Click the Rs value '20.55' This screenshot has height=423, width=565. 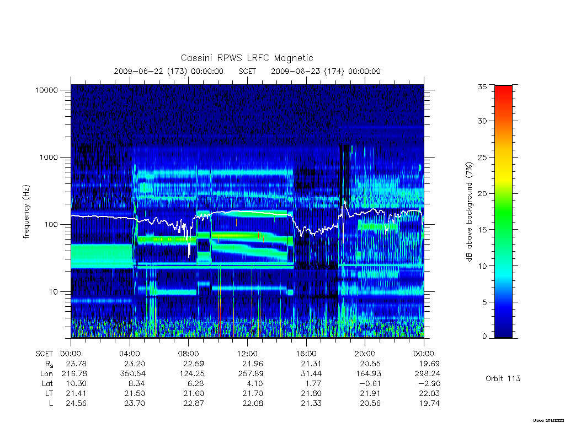pos(370,364)
